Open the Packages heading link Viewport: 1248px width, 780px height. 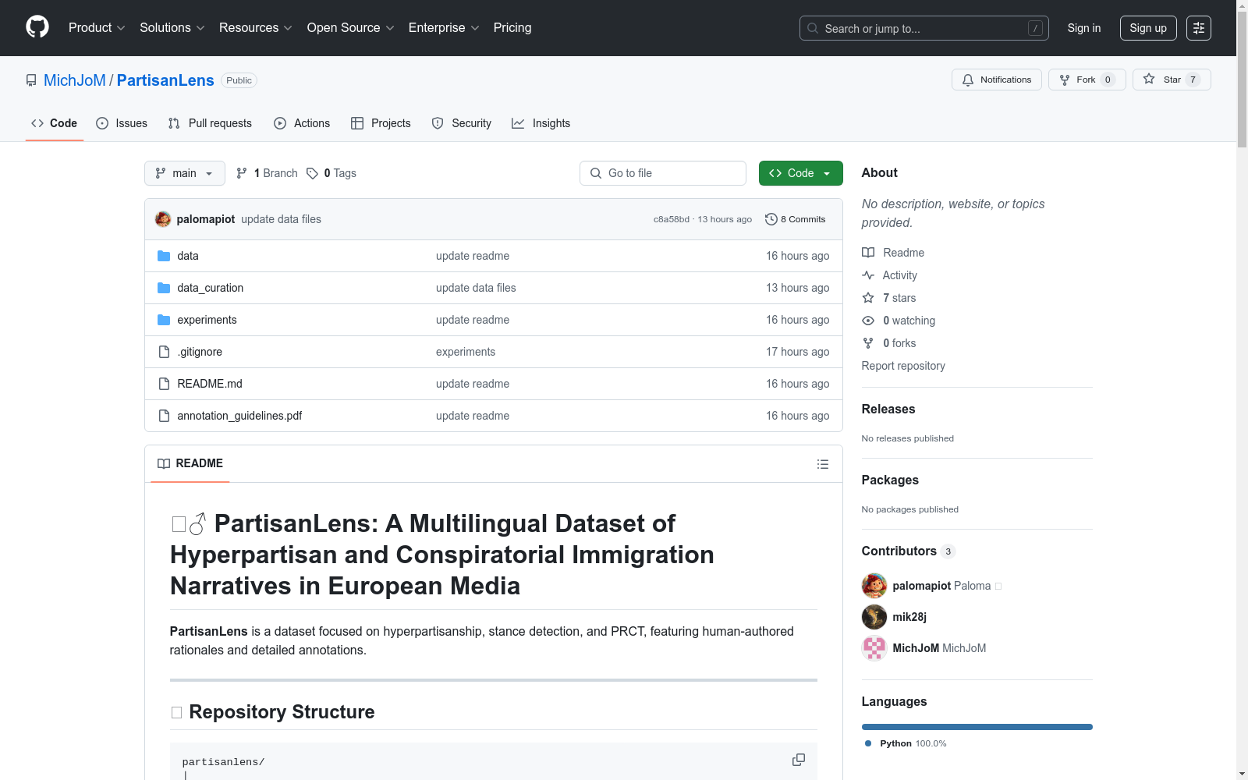pos(890,480)
